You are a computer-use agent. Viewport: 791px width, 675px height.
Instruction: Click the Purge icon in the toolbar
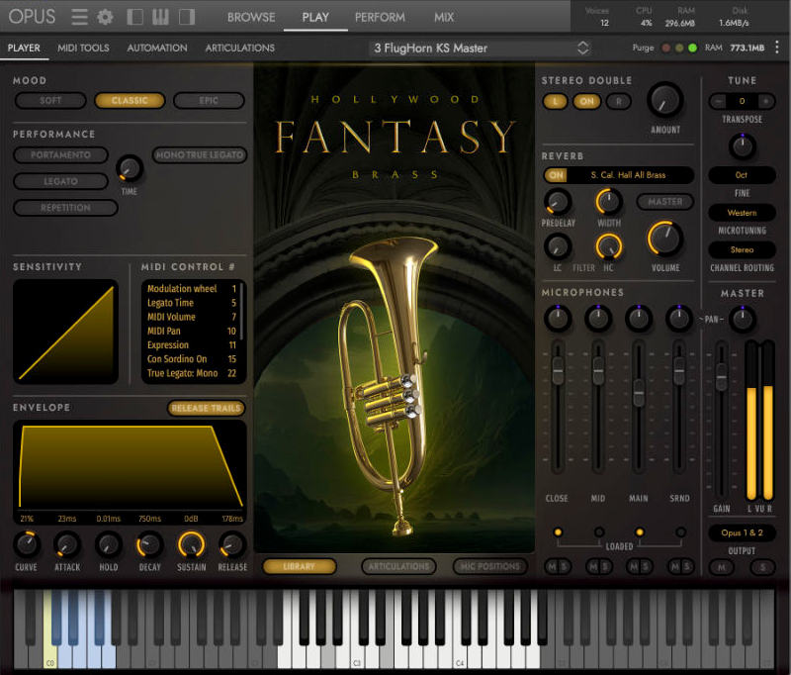[x=645, y=47]
